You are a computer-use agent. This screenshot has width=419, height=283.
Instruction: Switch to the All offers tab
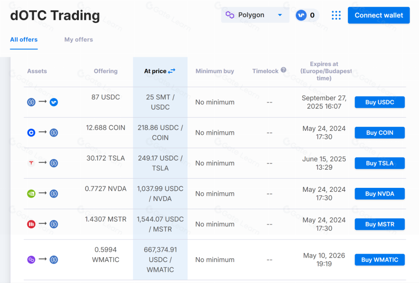point(24,40)
